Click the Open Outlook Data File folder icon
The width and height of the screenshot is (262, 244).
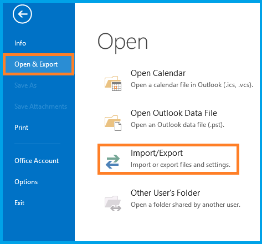coord(113,123)
